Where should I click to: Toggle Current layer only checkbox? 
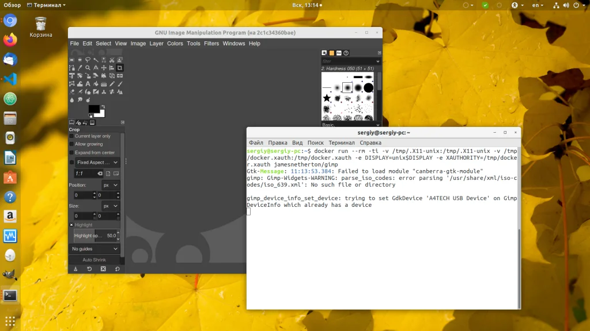tap(71, 136)
